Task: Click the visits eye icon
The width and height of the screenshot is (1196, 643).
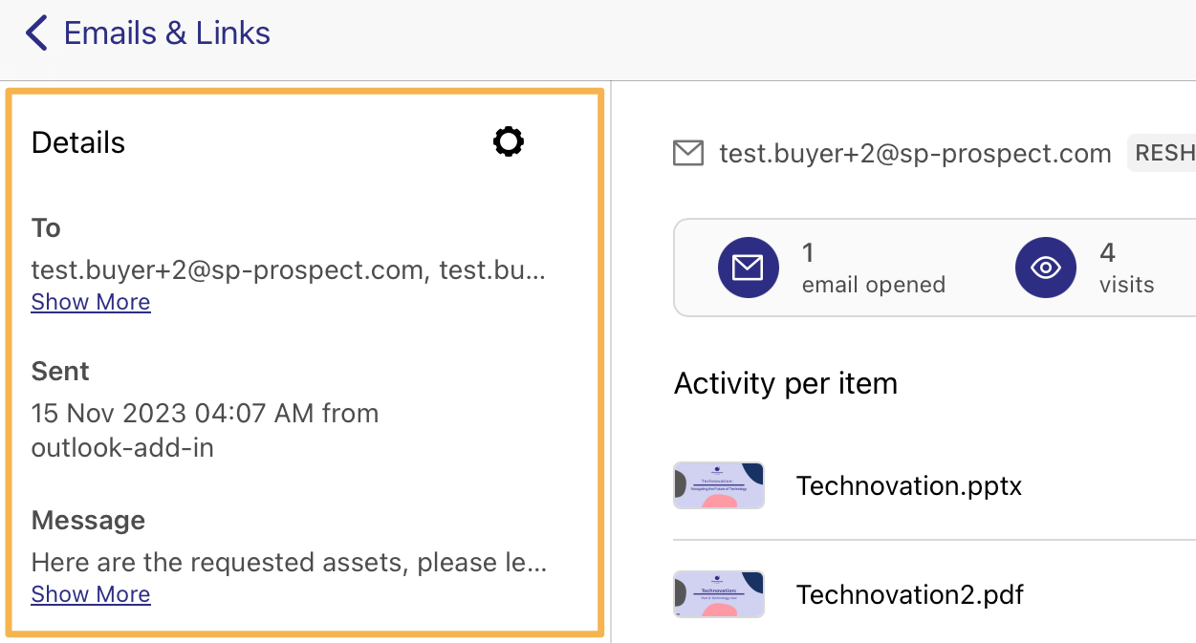Action: [x=1045, y=268]
